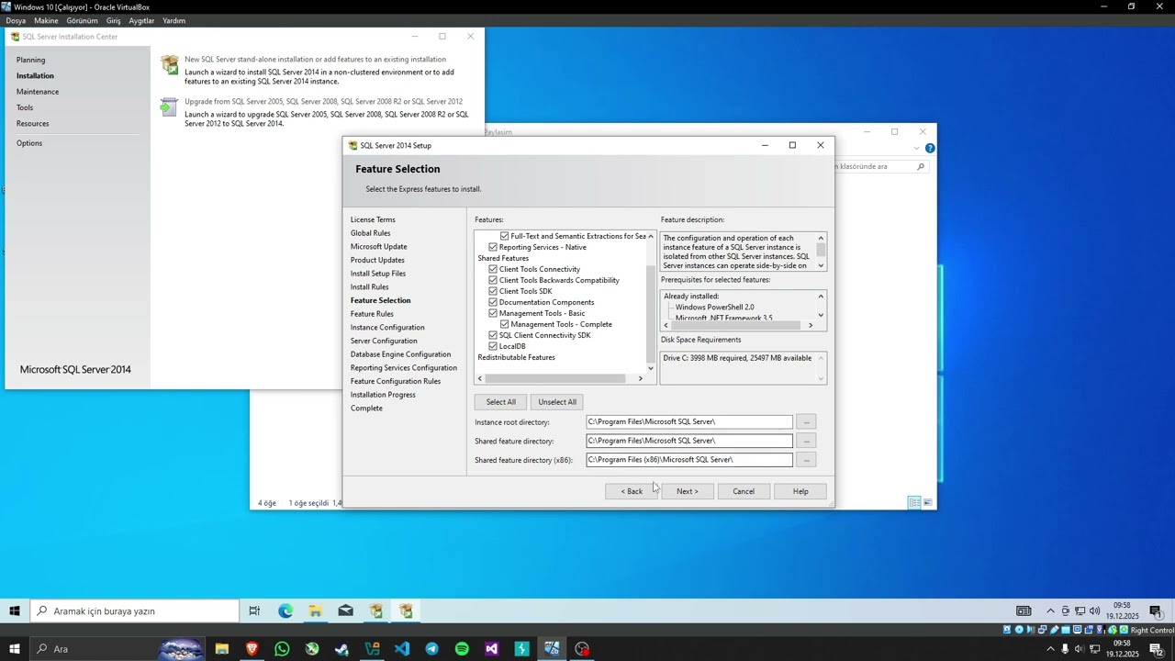
Task: Click the guest Windows Start button
Action: pyautogui.click(x=15, y=611)
